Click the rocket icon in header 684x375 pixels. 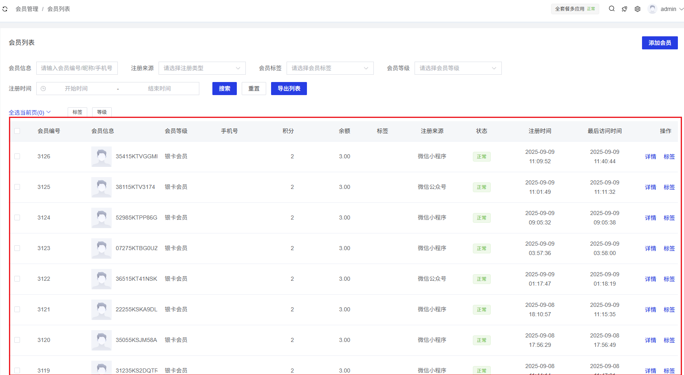(624, 9)
